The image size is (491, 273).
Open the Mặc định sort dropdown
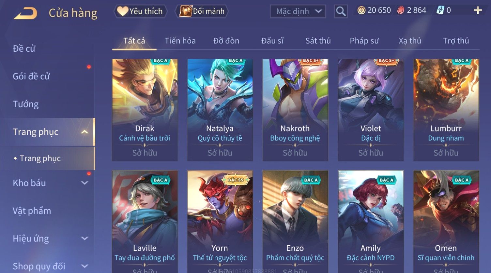(x=298, y=11)
